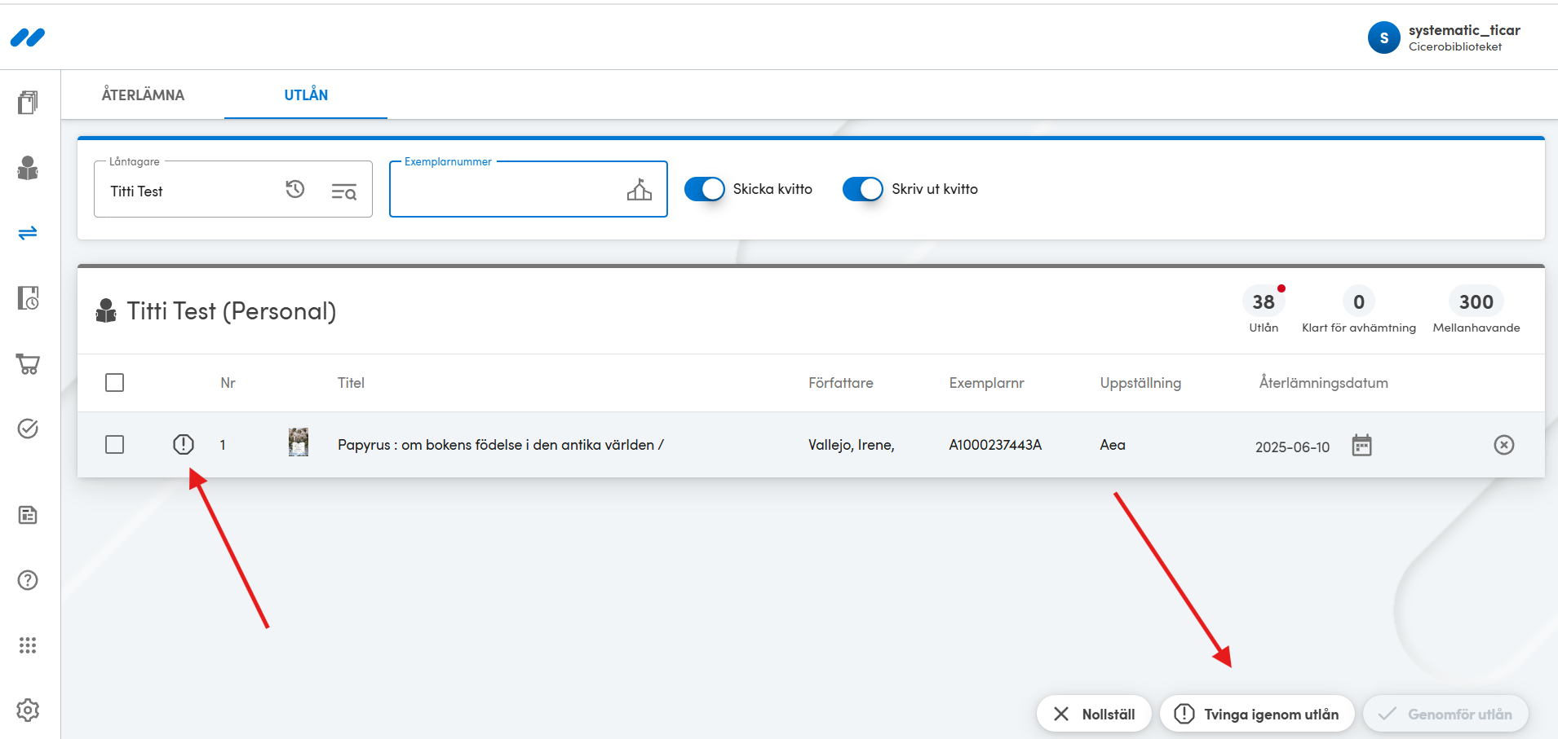Toggle the Skicka kvitto switch

pyautogui.click(x=705, y=189)
